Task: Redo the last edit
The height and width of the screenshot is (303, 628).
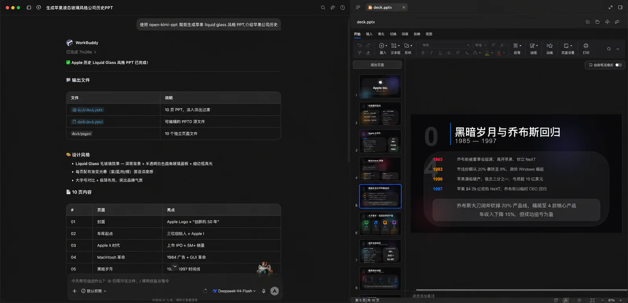Action: pos(368,46)
